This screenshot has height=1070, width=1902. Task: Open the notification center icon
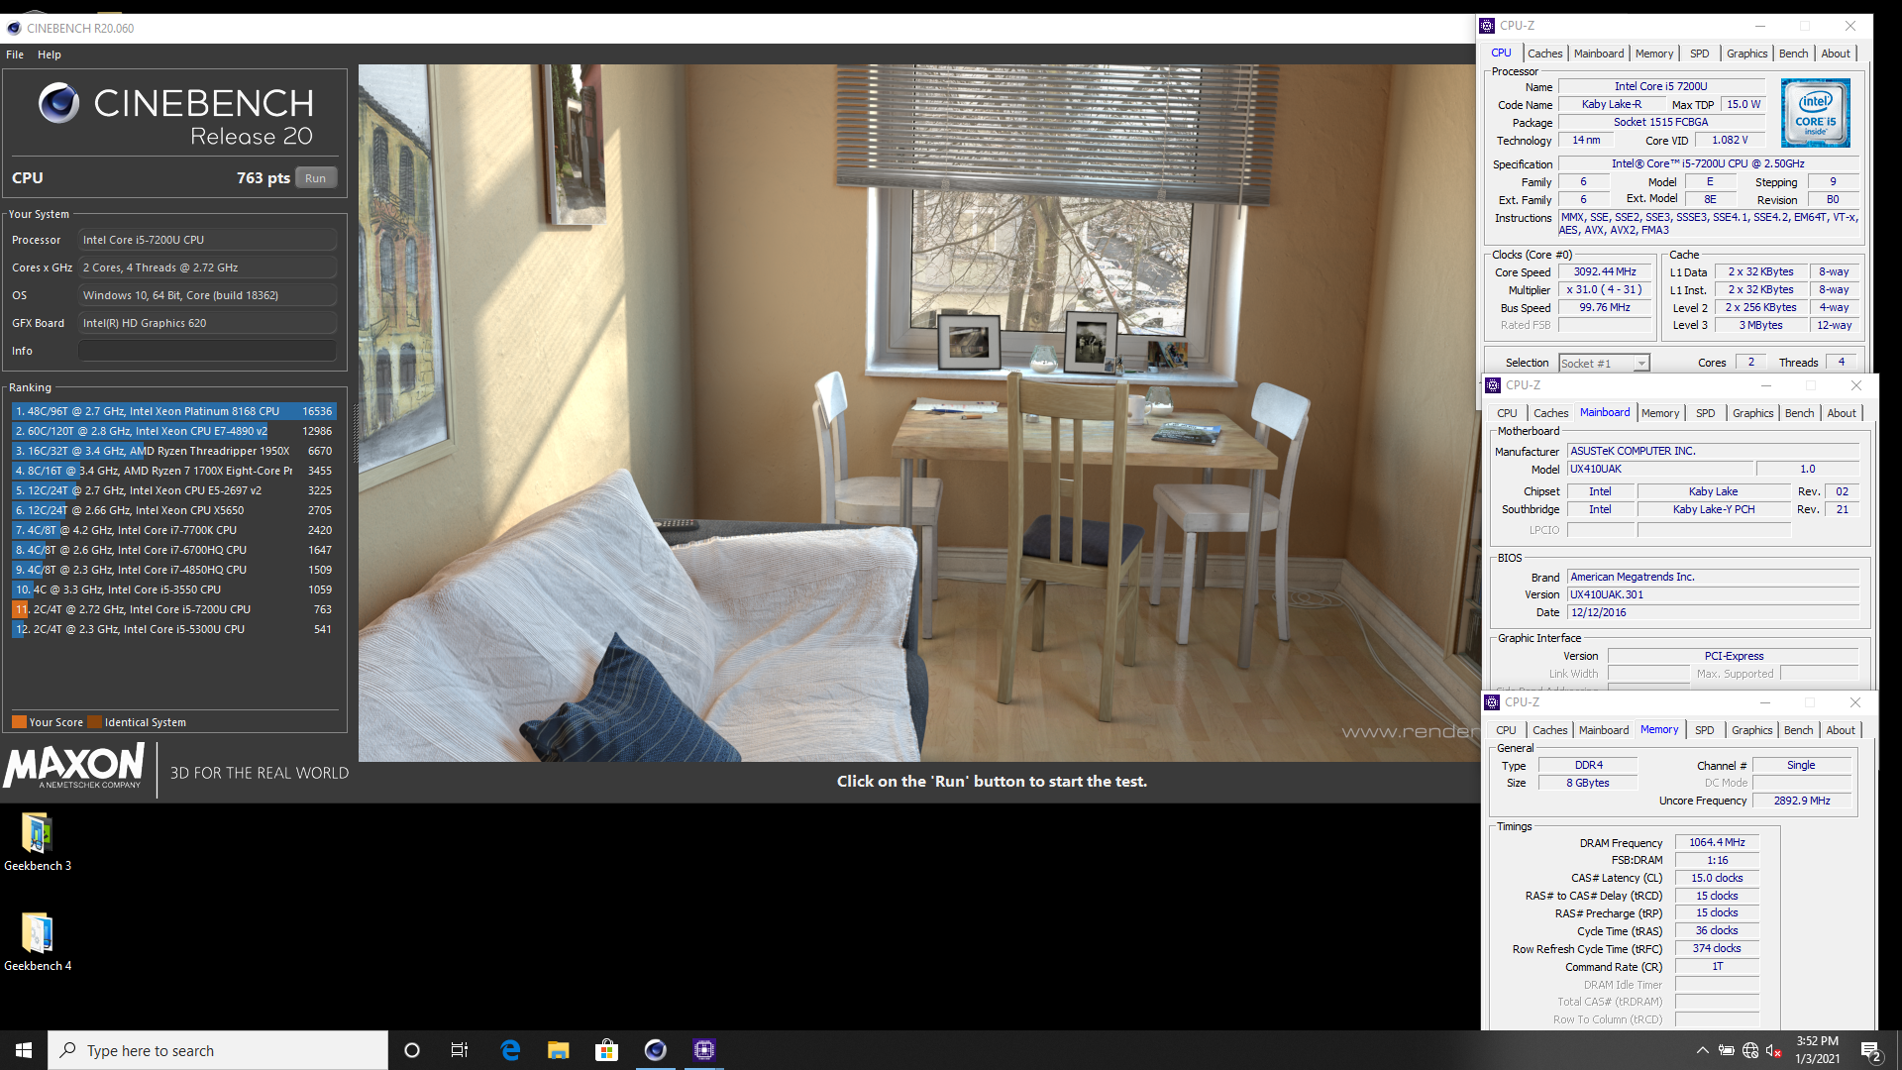click(1871, 1051)
